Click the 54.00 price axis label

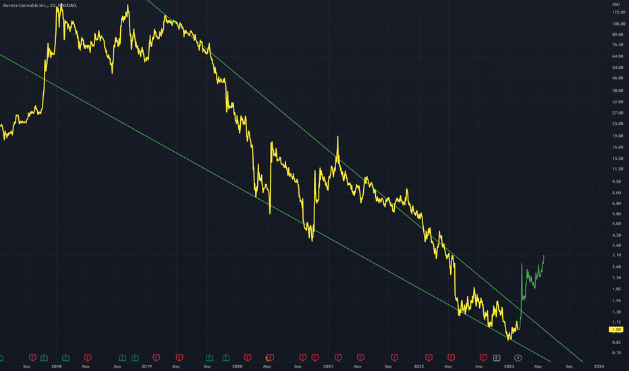click(618, 67)
